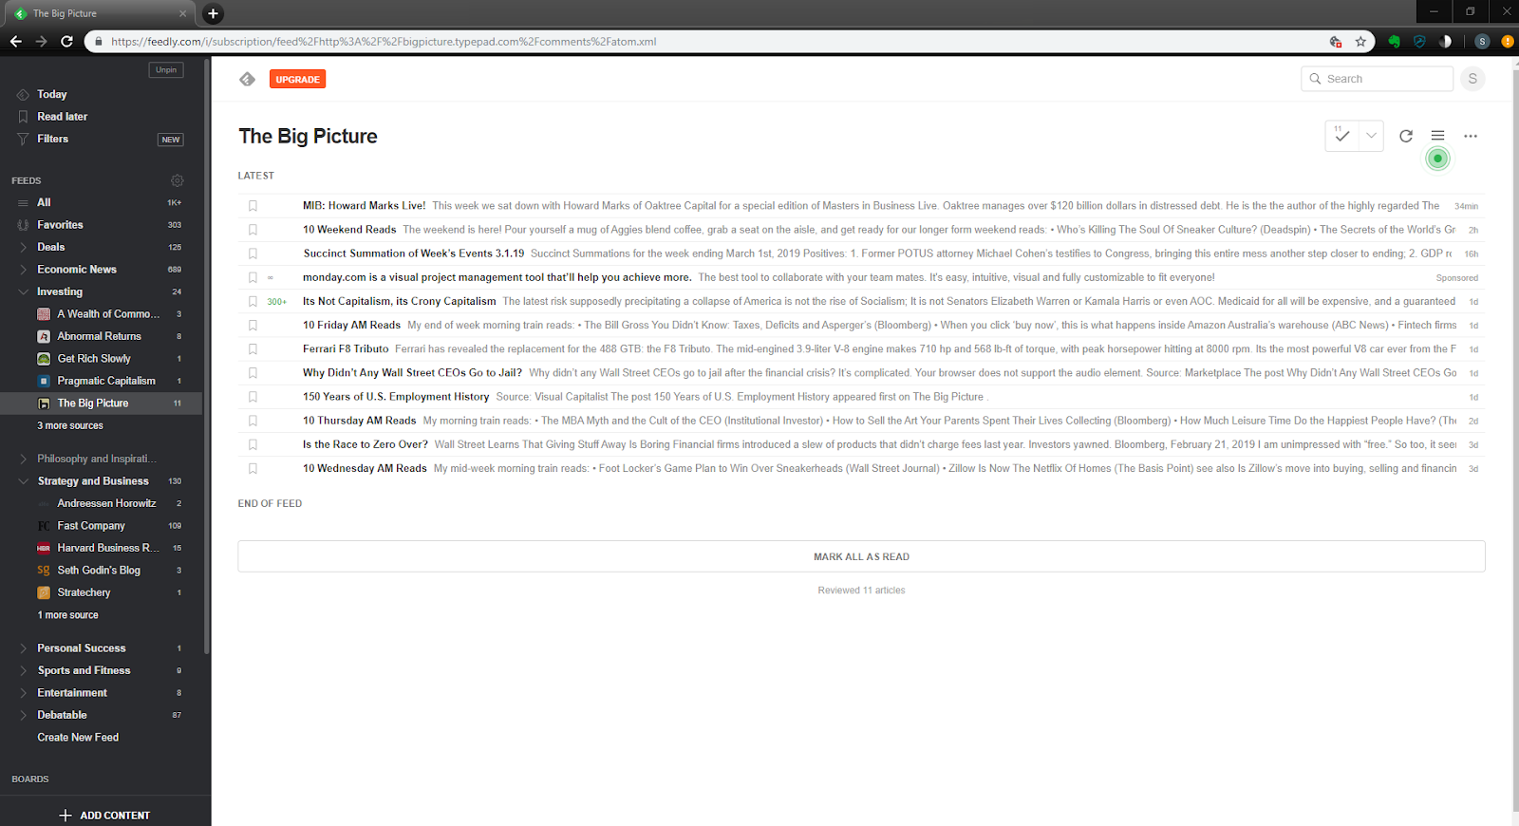This screenshot has height=826, width=1519.
Task: Collapse the Investing feed category
Action: coord(23,291)
